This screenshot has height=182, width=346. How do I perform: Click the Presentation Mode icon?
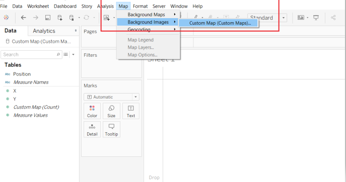coord(316,18)
